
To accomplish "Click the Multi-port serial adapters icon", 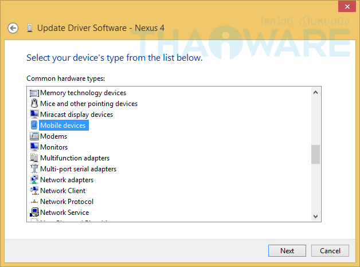I will click(34, 169).
